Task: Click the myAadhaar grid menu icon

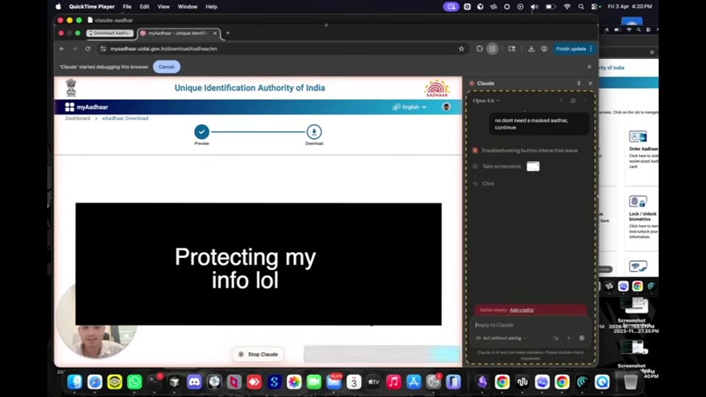Action: 69,107
